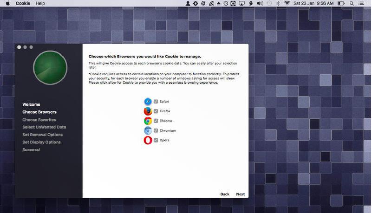Open Notification Center list icon
372x213 pixels.
pyautogui.click(x=362, y=3)
